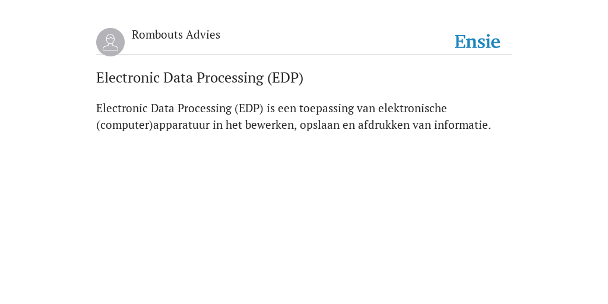Click the phrase "in het" in the paragraph

click(x=227, y=125)
